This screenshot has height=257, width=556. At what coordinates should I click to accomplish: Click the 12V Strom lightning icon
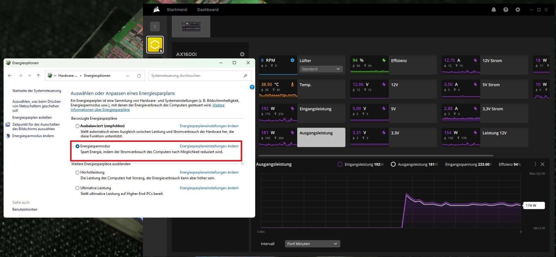click(475, 60)
